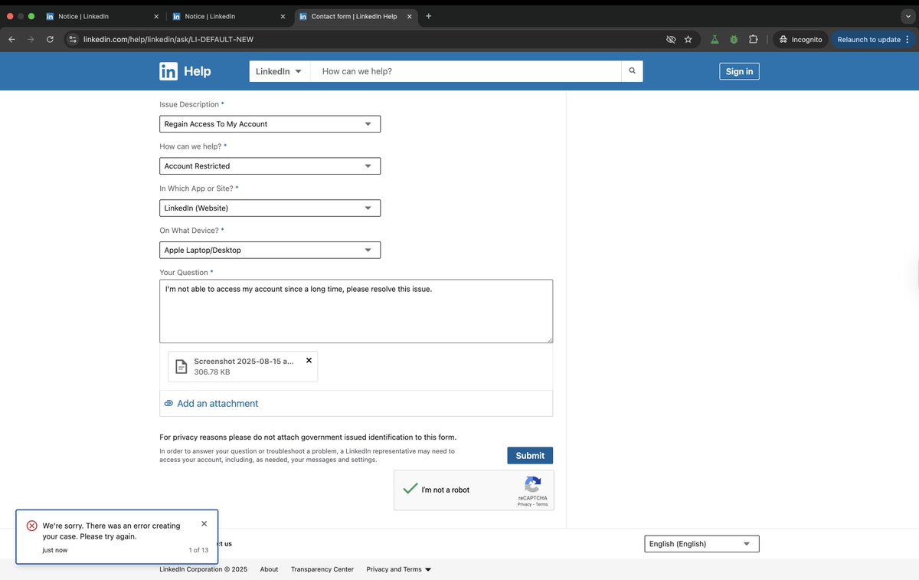Click browser back arrow
Image resolution: width=919 pixels, height=580 pixels.
pyautogui.click(x=12, y=39)
